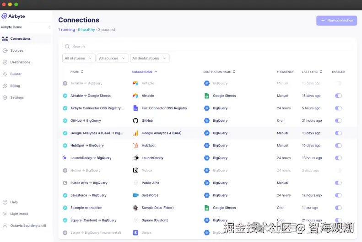Open the All statuses filter dropdown
Image resolution: width=362 pixels, height=242 pixels.
(79, 58)
